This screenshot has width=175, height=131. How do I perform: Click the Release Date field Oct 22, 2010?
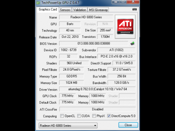click(x=70, y=37)
